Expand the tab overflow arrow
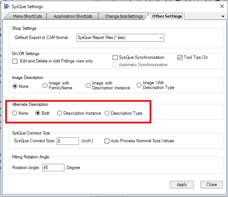The image size is (228, 197). [x=223, y=17]
